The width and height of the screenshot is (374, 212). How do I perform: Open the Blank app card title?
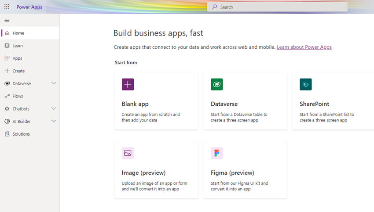click(x=135, y=104)
